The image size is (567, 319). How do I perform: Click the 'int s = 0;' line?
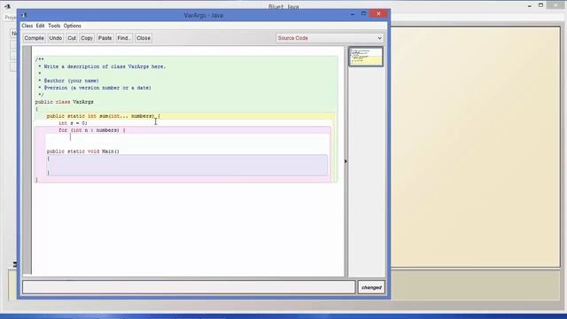click(73, 123)
